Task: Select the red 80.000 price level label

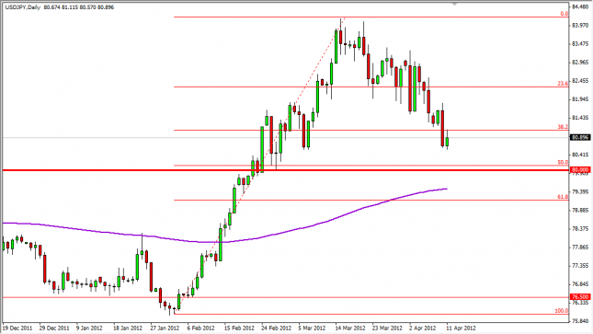Action: pos(580,170)
